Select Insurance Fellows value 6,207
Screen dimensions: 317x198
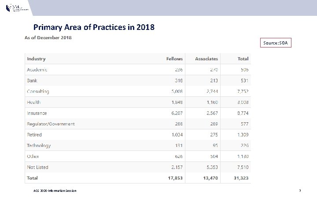click(x=177, y=113)
